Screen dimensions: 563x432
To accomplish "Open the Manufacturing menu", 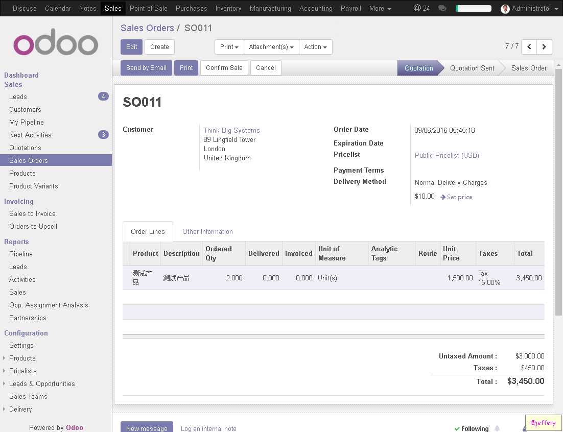I will [x=270, y=8].
